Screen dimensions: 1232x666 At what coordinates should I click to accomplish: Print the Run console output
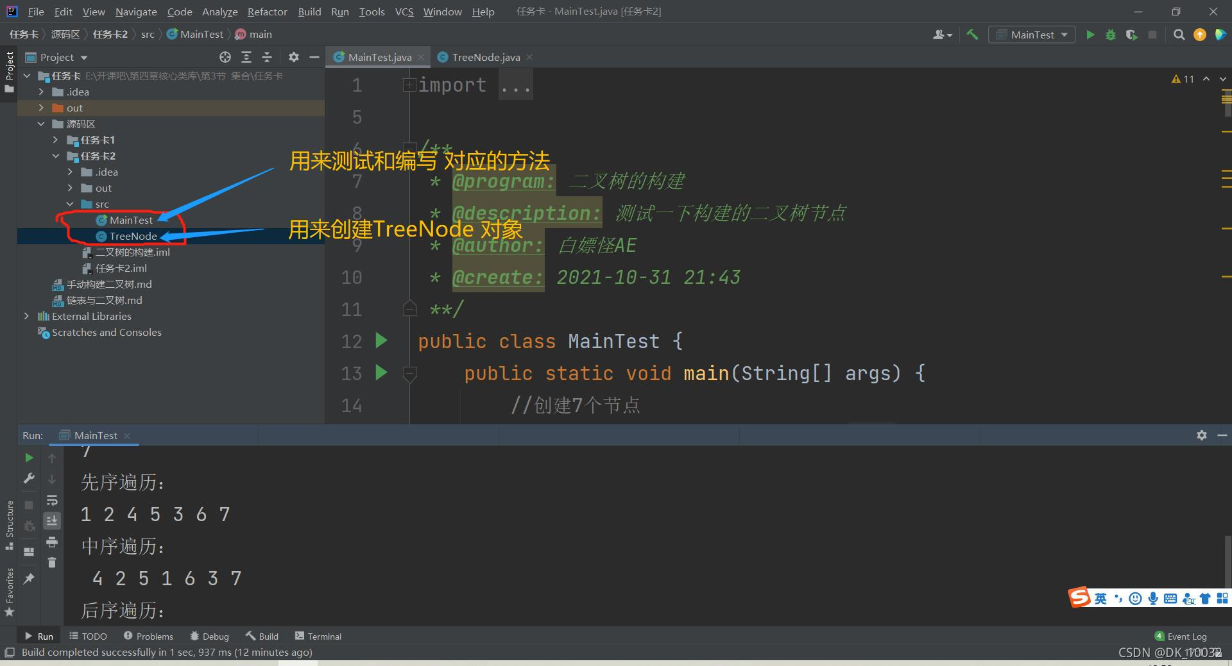point(52,542)
